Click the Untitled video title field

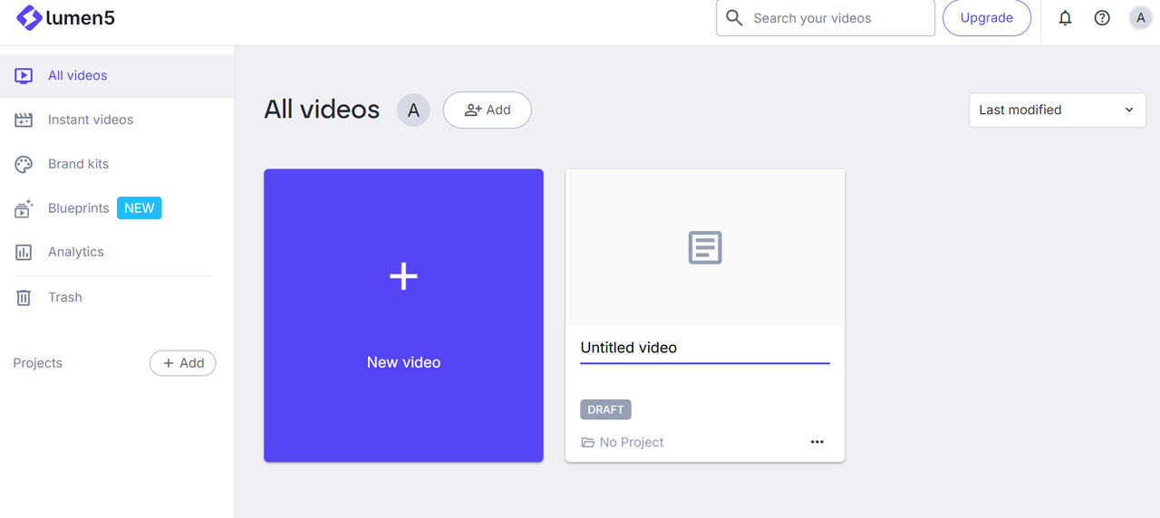pyautogui.click(x=705, y=348)
